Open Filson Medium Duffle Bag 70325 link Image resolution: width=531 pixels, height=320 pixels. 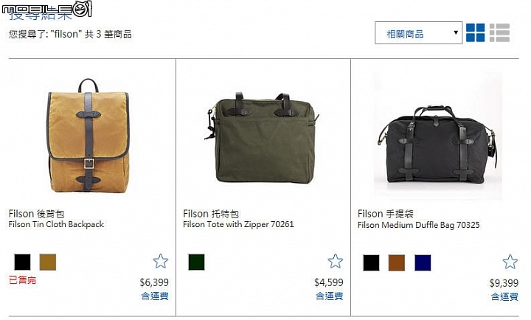tap(419, 225)
